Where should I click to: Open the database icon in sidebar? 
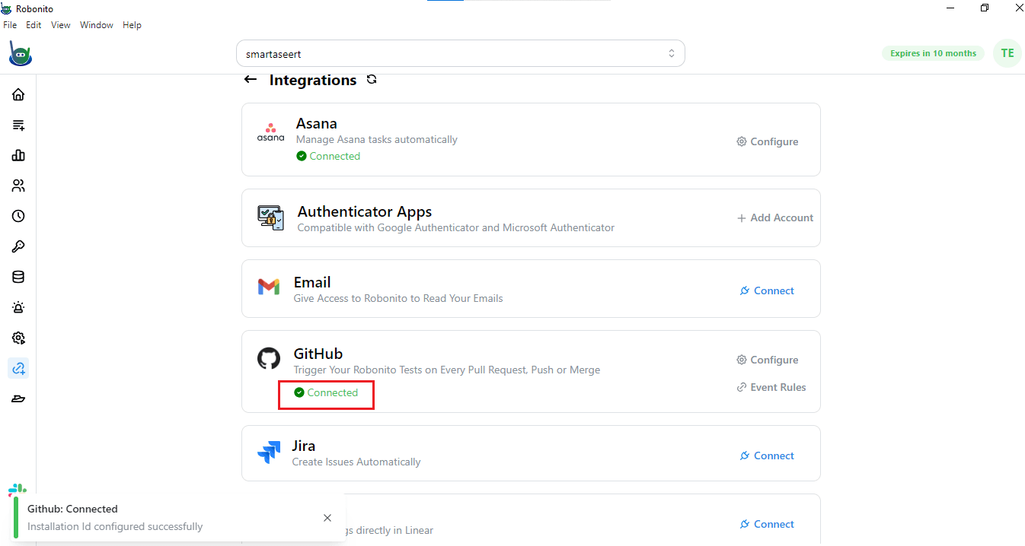pos(18,277)
